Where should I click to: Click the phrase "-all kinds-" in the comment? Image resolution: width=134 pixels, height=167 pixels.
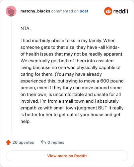click(109, 47)
